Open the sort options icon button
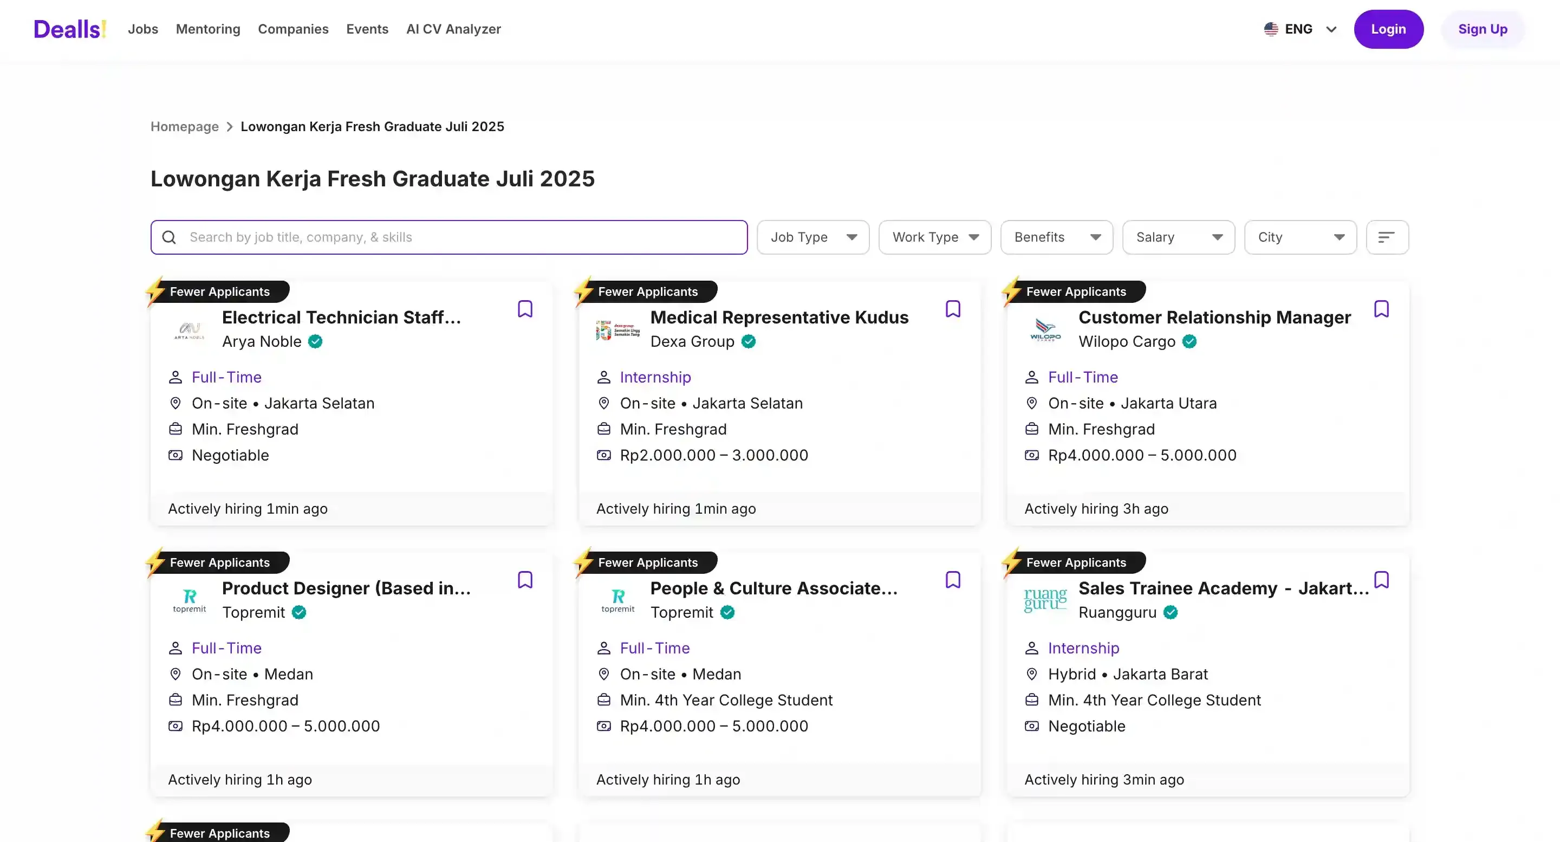 pyautogui.click(x=1387, y=237)
